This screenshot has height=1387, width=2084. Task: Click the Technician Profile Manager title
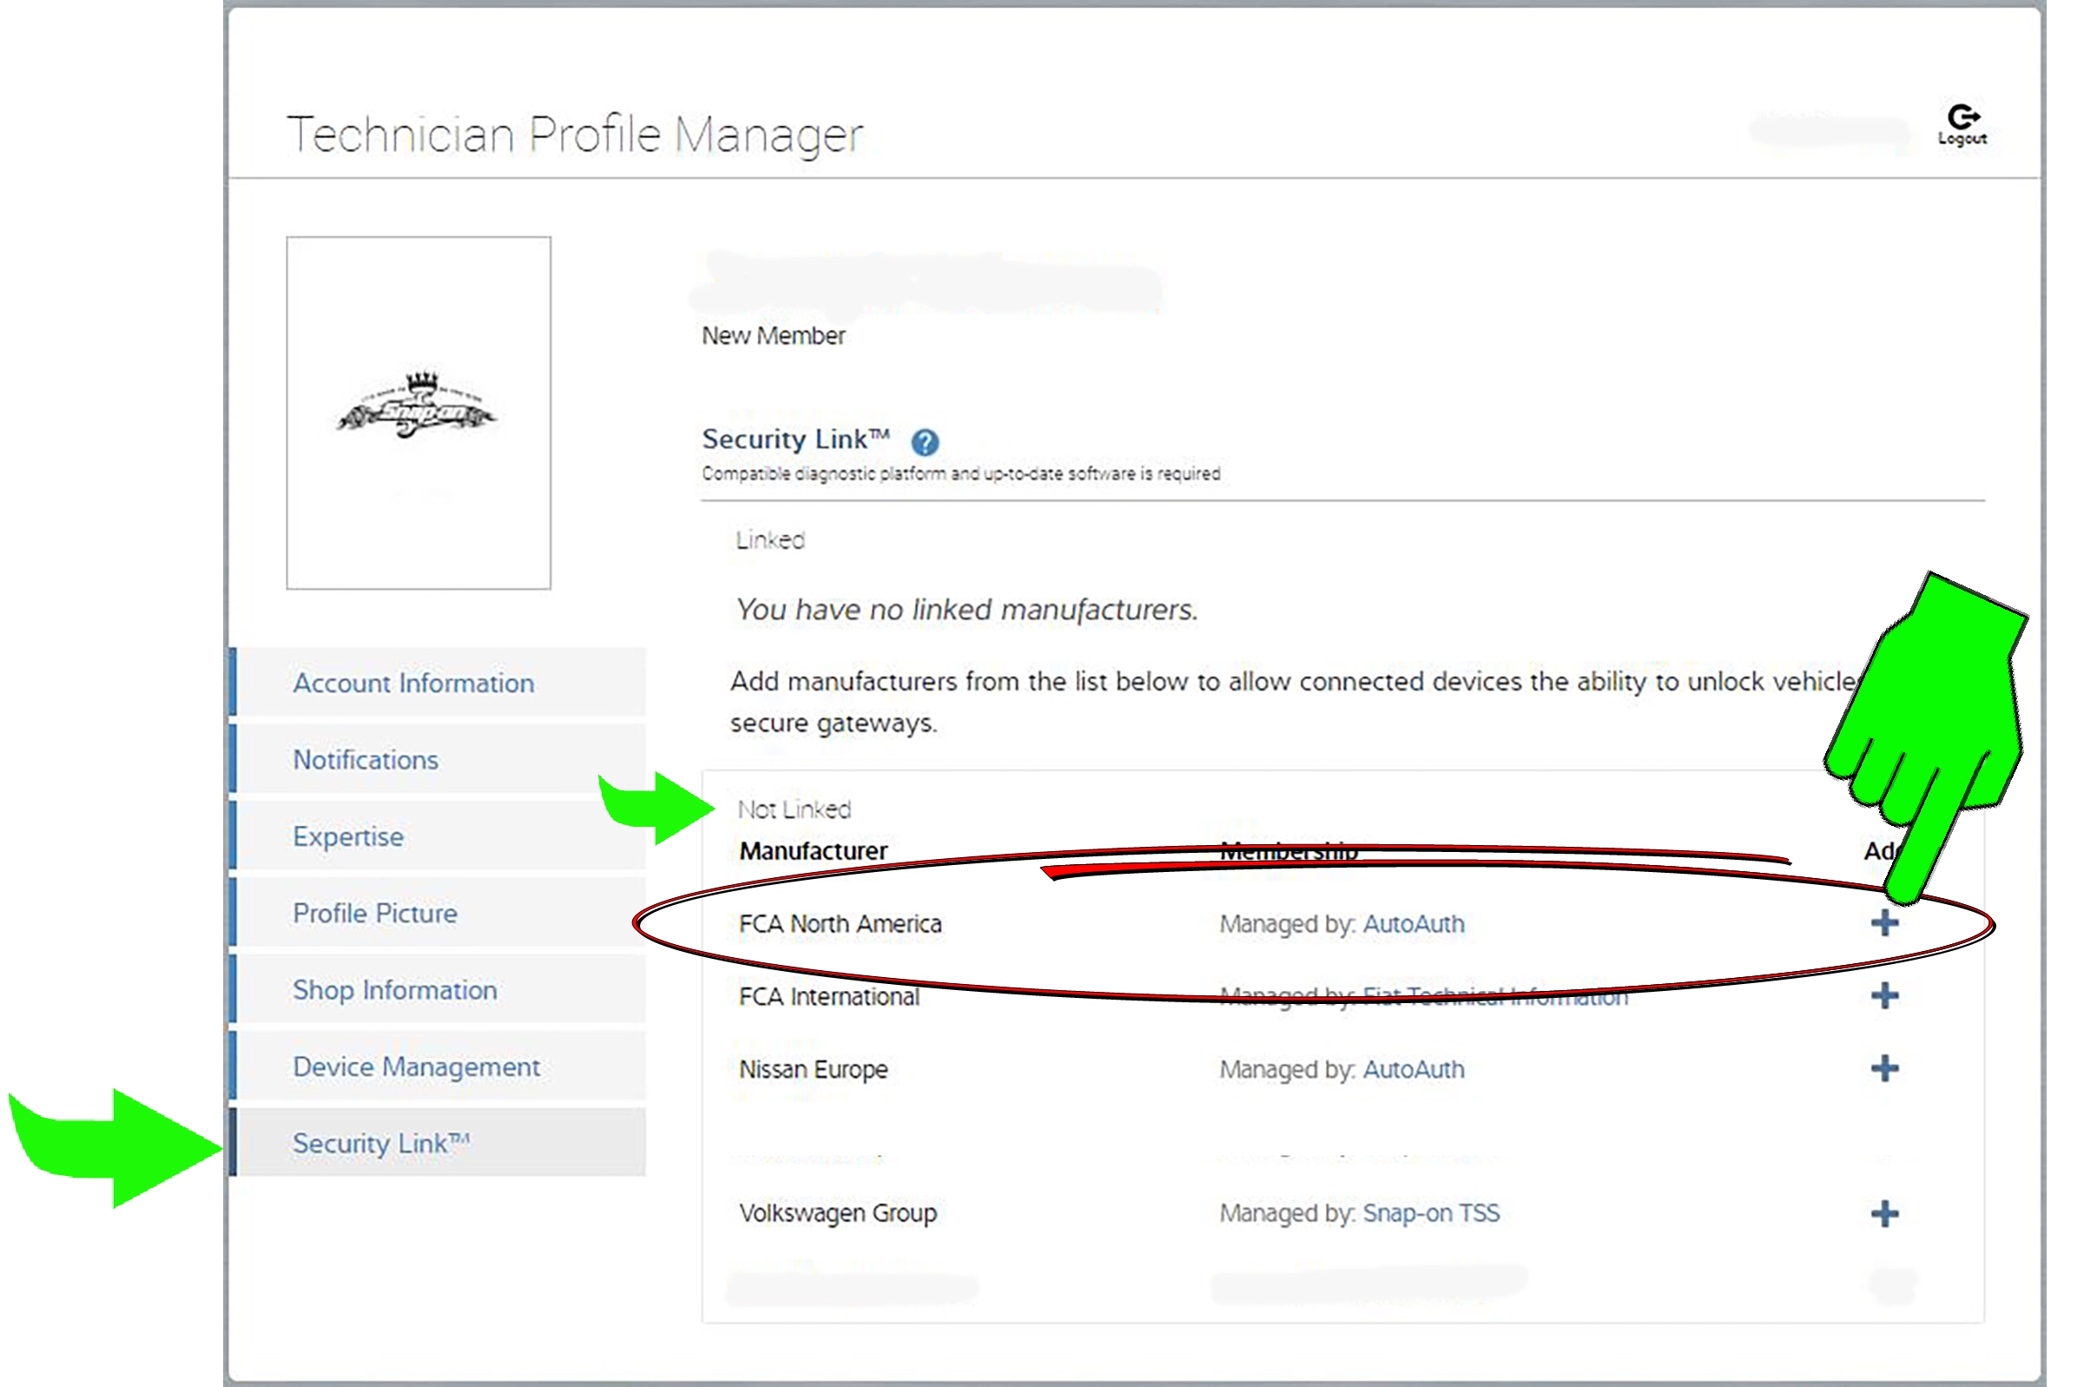575,135
